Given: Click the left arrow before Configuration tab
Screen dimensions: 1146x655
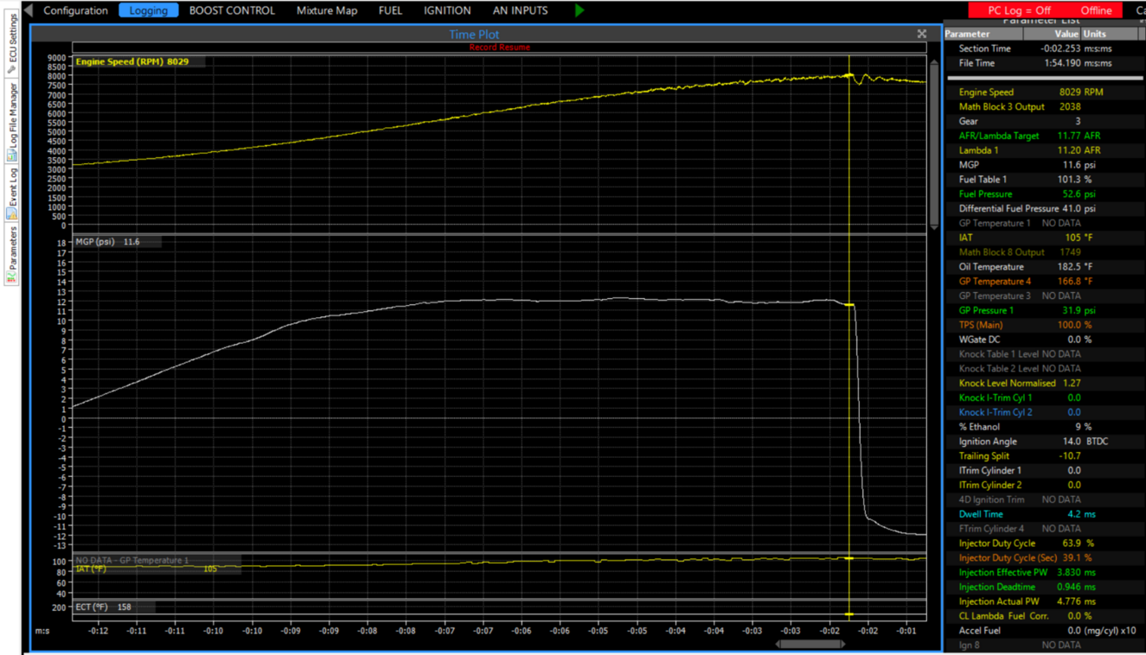Looking at the screenshot, I should click(29, 10).
